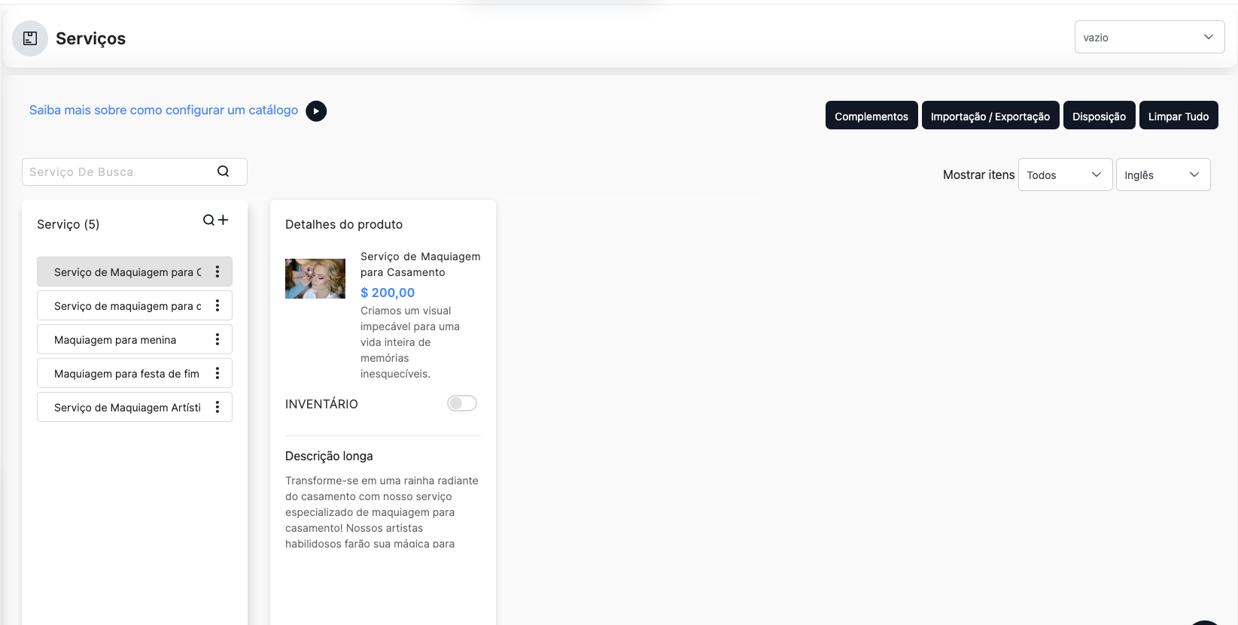Open three-dot menu for Maquiagem para menina

click(217, 339)
